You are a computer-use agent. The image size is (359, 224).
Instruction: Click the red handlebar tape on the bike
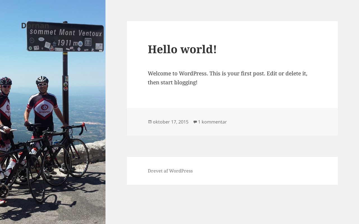[84, 127]
